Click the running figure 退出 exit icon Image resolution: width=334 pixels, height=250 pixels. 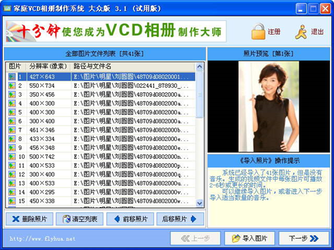pyautogui.click(x=301, y=32)
